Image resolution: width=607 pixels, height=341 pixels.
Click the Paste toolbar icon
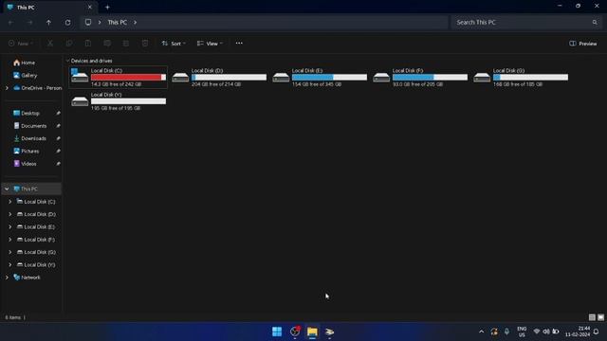88,44
